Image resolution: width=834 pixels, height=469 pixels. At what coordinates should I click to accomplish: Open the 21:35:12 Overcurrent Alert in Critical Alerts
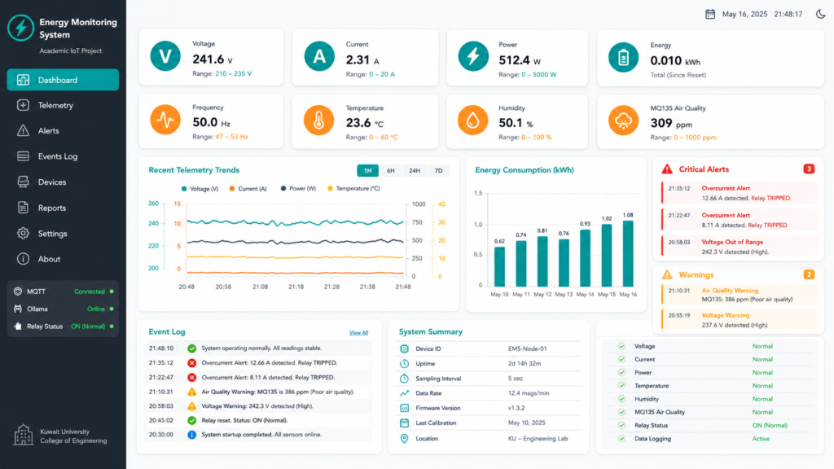click(739, 193)
